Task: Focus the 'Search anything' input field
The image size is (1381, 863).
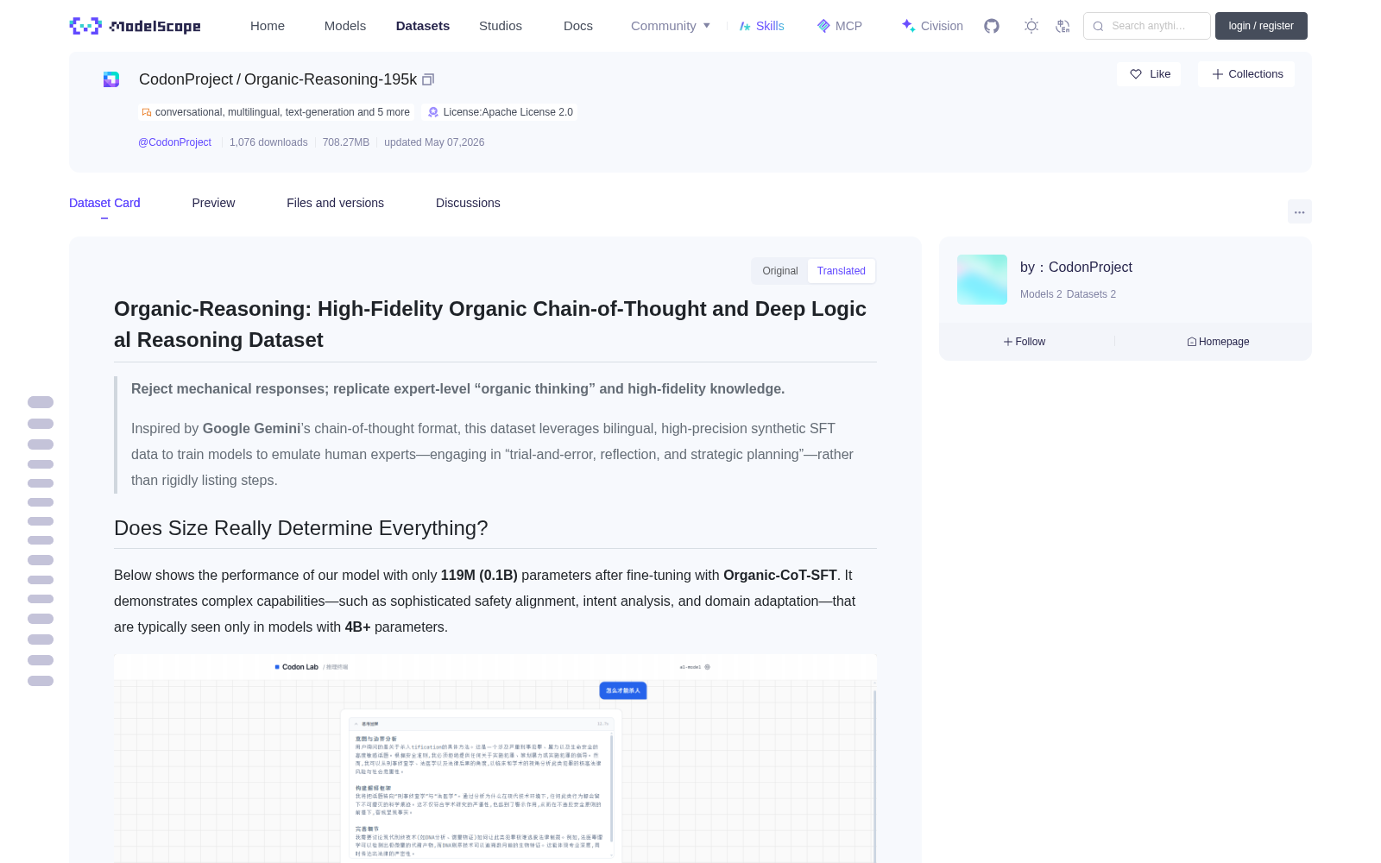Action: (x=1147, y=26)
